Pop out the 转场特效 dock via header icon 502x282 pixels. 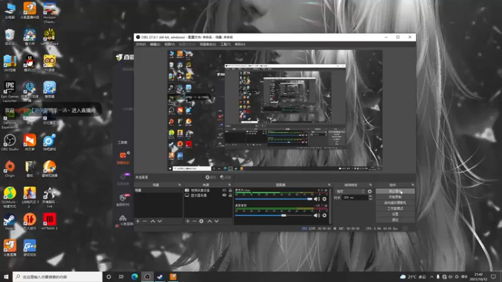click(370, 185)
